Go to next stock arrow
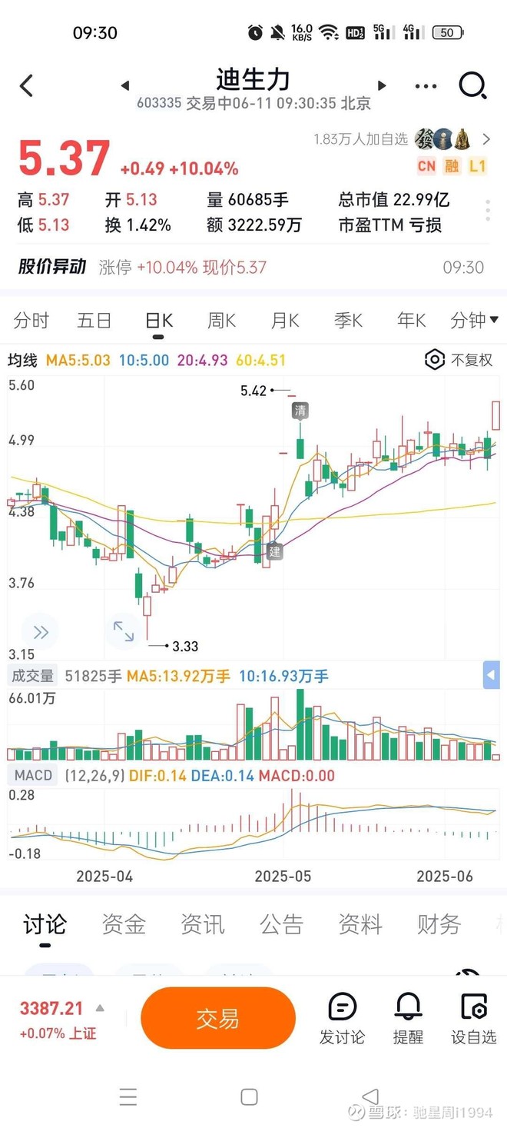 click(382, 85)
